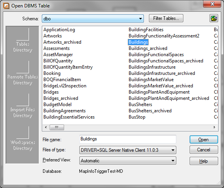The height and width of the screenshot is (188, 224).
Task: Select the Import Files Directory shortcut
Action: coord(22,106)
